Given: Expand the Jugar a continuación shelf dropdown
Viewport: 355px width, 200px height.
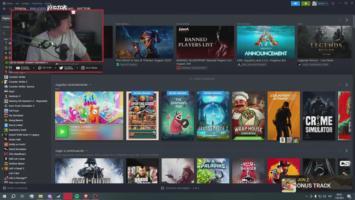Looking at the screenshot, I should [x=87, y=151].
